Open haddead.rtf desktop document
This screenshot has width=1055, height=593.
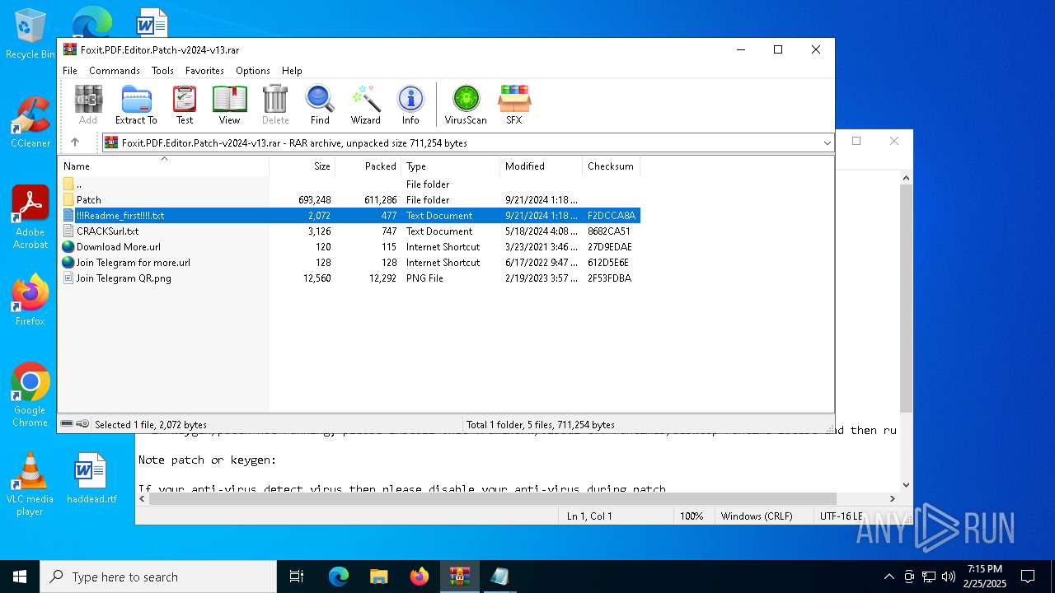tap(91, 479)
